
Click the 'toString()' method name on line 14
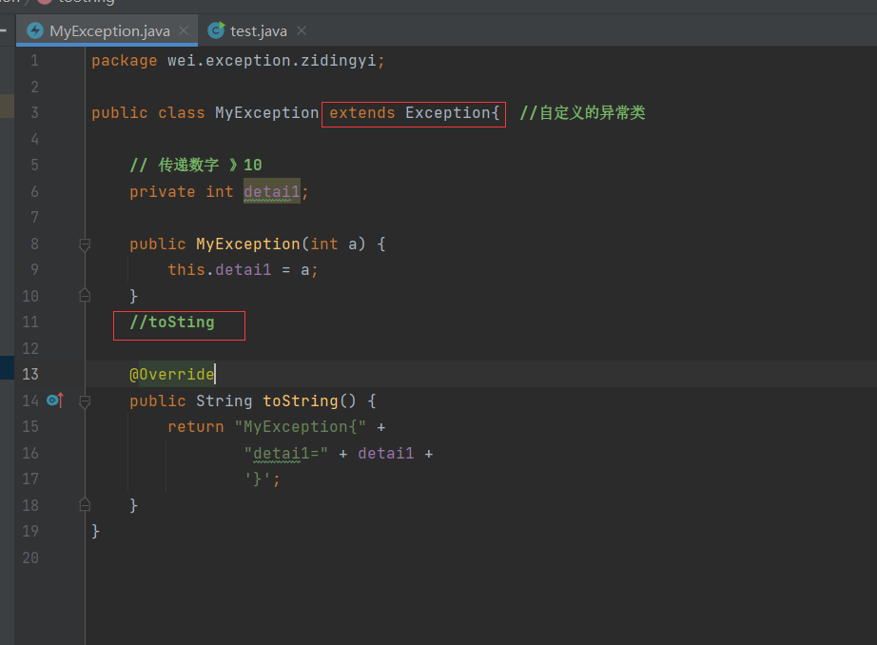[x=309, y=401]
